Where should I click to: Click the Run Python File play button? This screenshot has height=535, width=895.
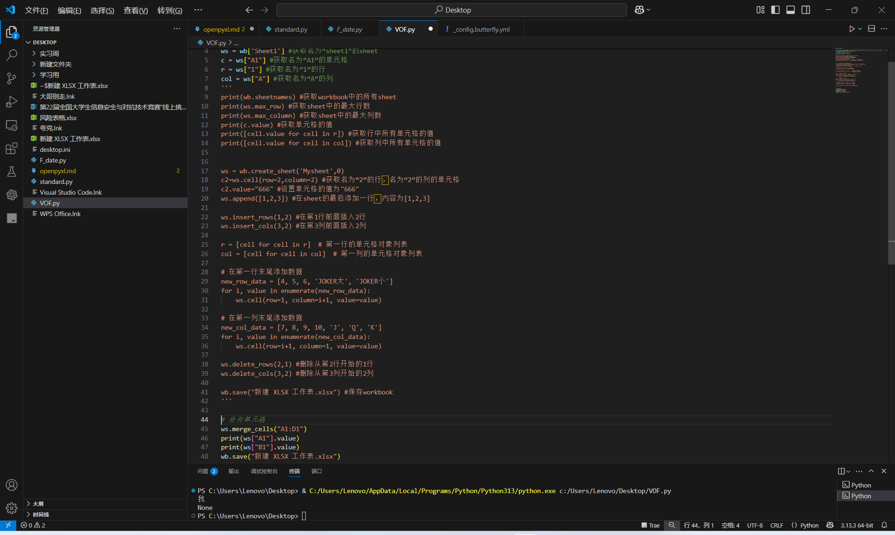point(852,29)
